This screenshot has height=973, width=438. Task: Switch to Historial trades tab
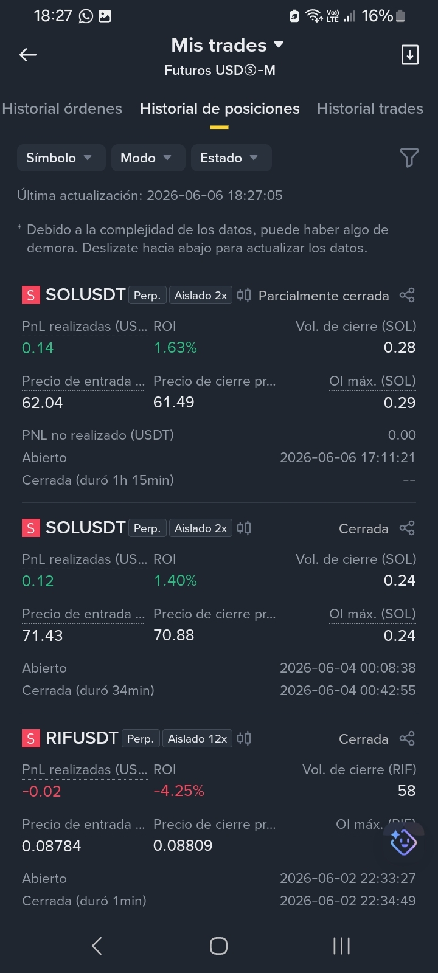point(370,109)
